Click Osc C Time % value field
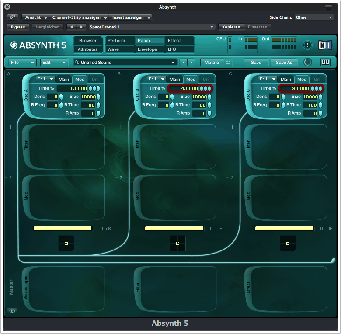Viewport: 341px width, 334px height. tap(294, 88)
